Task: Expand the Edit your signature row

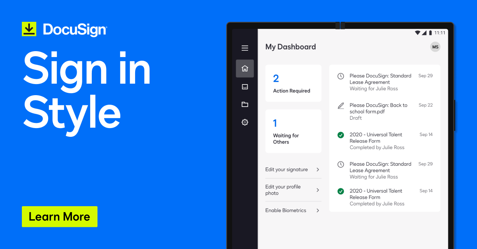Action: [293, 169]
